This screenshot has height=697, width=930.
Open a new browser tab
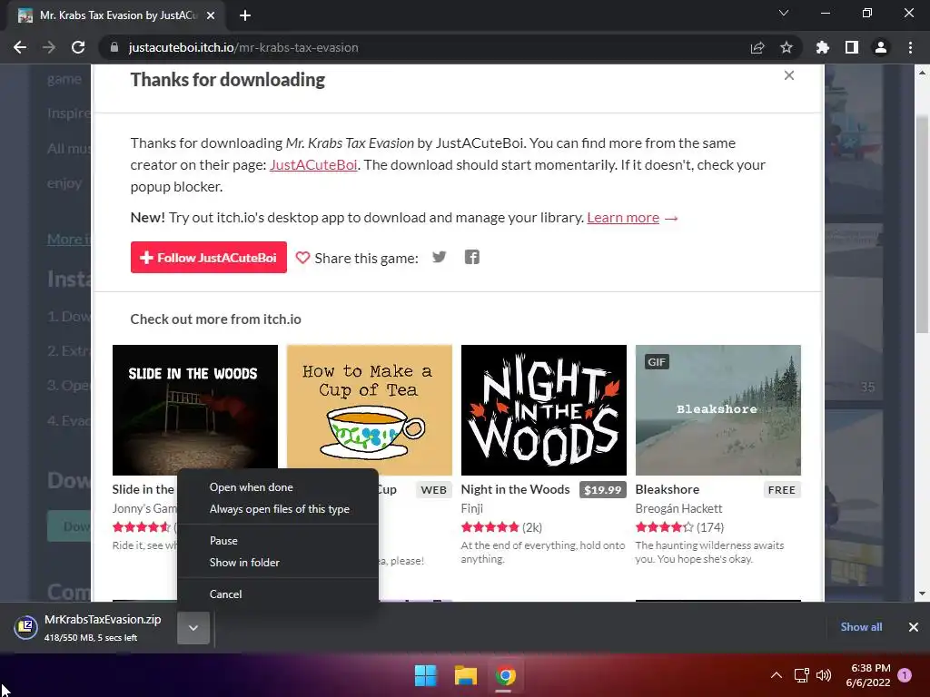[x=245, y=15]
